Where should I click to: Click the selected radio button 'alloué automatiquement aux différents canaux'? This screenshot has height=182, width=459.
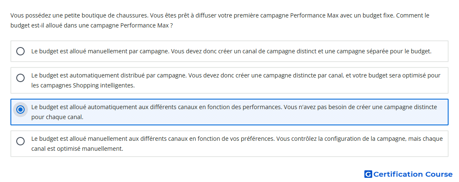point(20,110)
